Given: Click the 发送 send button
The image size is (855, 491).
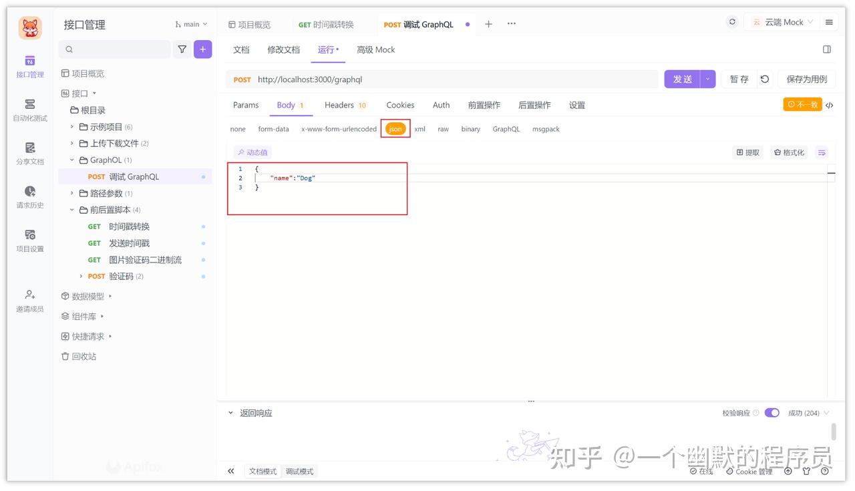Looking at the screenshot, I should pos(681,78).
